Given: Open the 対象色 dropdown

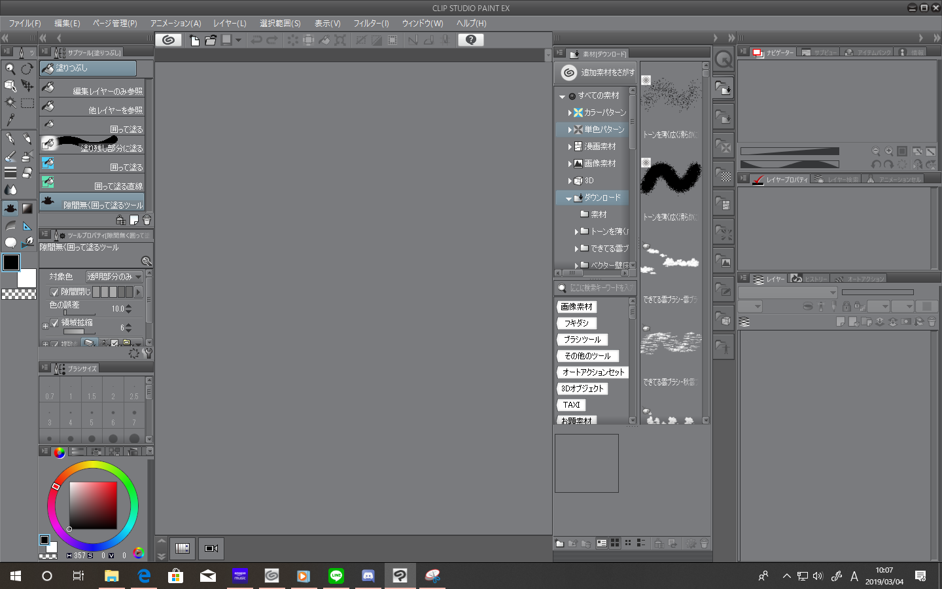Looking at the screenshot, I should 114,277.
